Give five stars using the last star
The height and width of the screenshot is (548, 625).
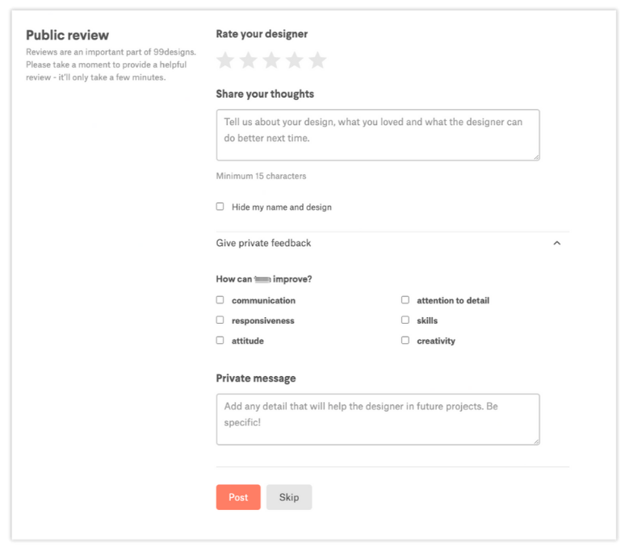click(x=317, y=61)
